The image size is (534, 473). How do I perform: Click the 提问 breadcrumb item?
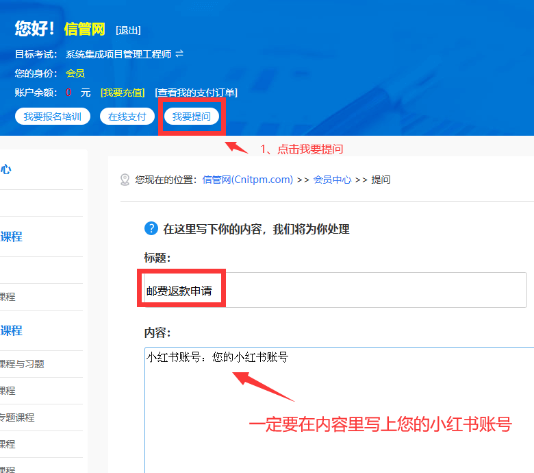click(x=381, y=180)
